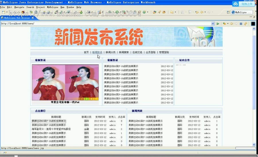Click the green New Java Class icon
Screen dimensions: 258x157
pos(144,12)
